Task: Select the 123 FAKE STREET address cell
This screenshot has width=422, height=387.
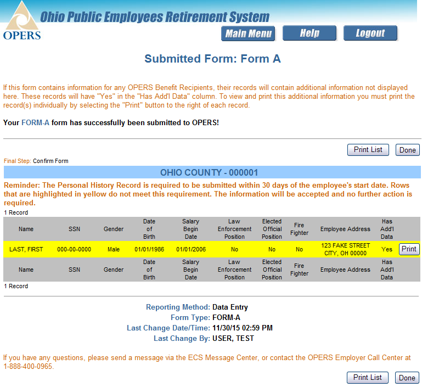Action: (x=345, y=249)
